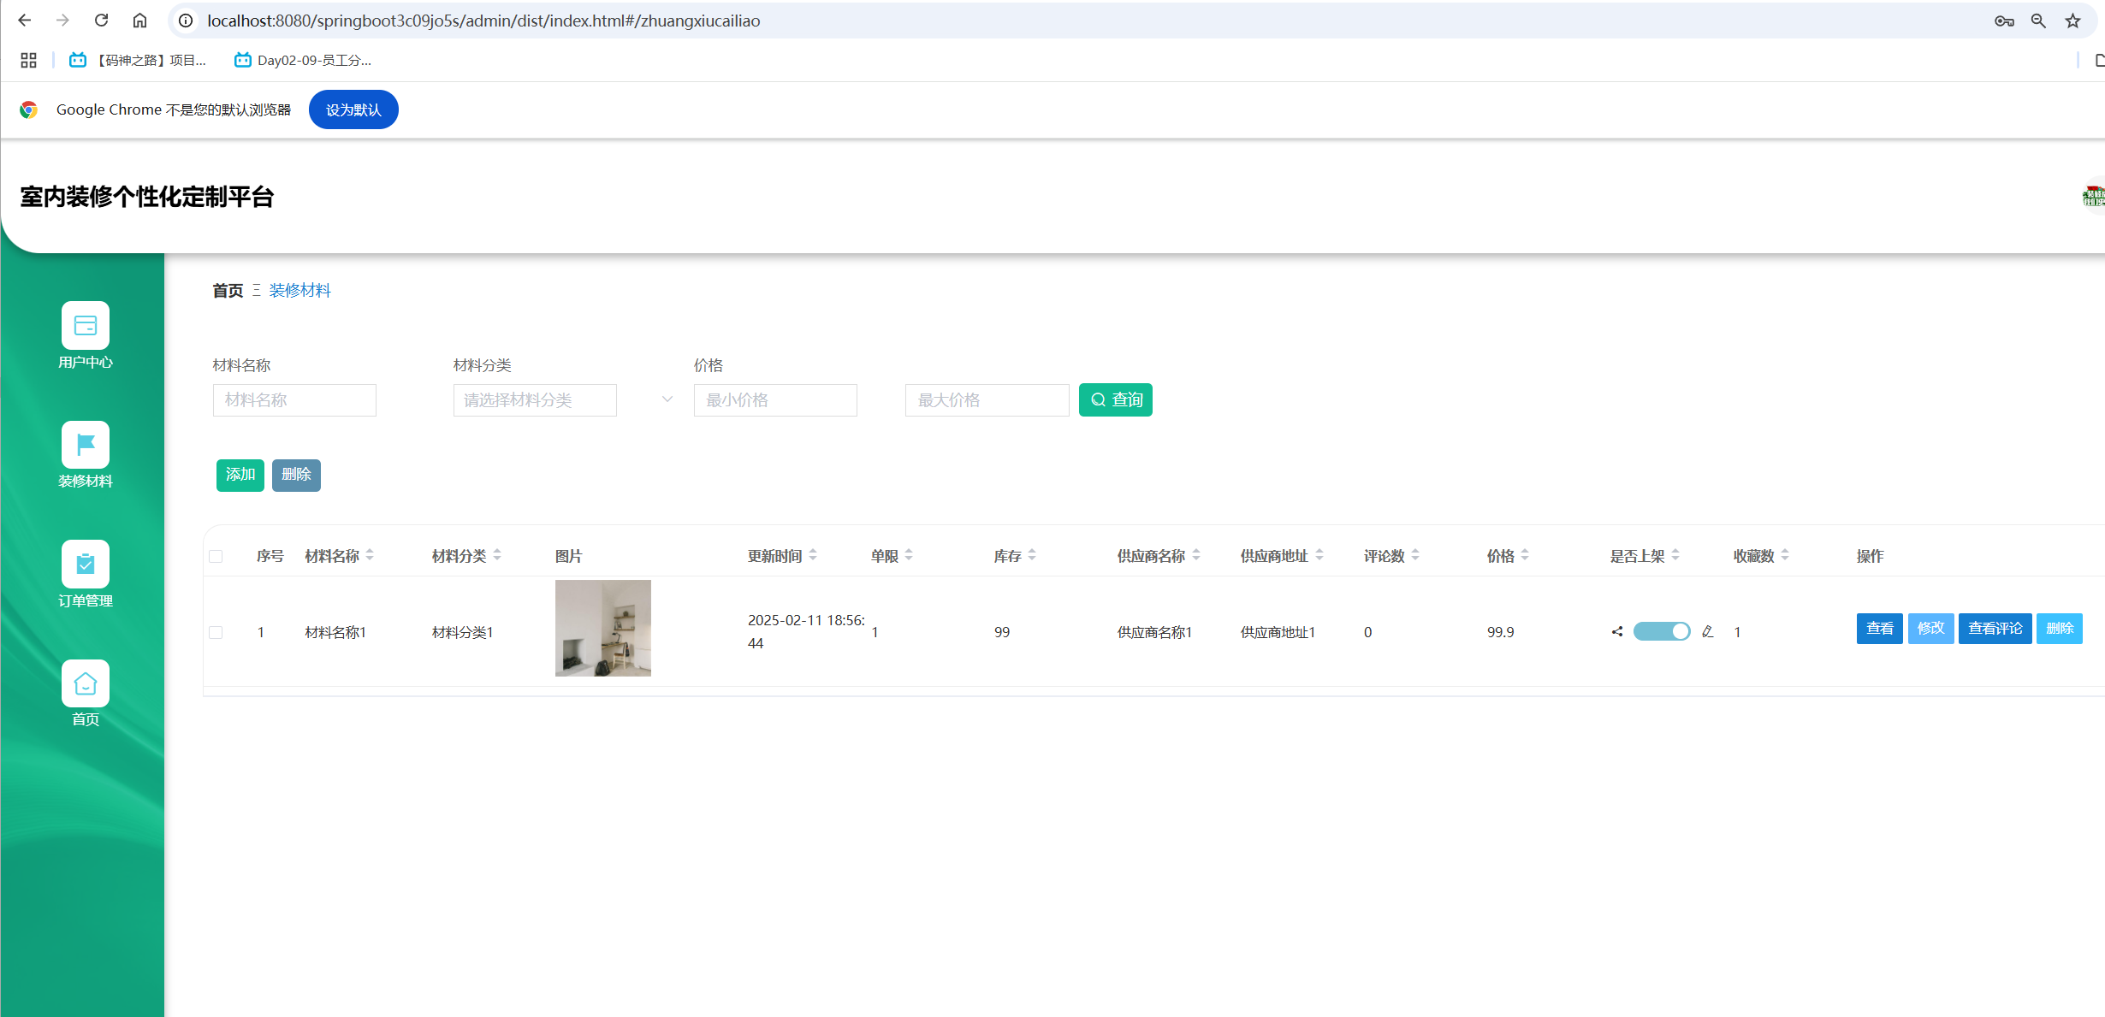Click the pencil edit icon next to switch

tap(1707, 632)
